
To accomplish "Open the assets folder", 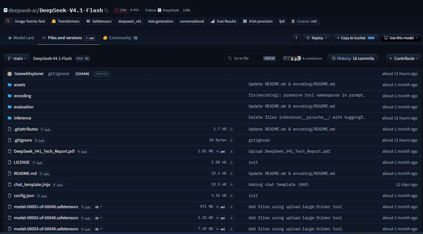I will (x=19, y=85).
